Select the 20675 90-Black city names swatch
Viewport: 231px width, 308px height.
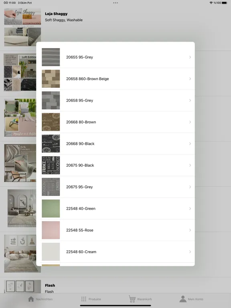[51, 165]
